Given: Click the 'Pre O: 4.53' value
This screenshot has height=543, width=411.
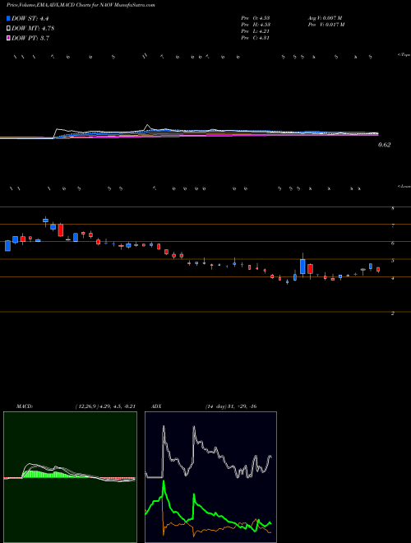Looking at the screenshot, I should coord(256,17).
